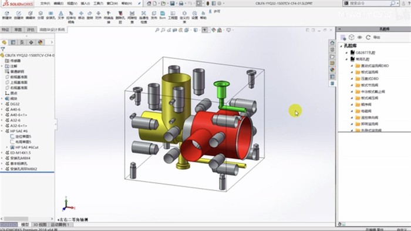The width and height of the screenshot is (411, 231).
Task: Click the 旋转 rotate tool icon
Action: pyautogui.click(x=90, y=15)
